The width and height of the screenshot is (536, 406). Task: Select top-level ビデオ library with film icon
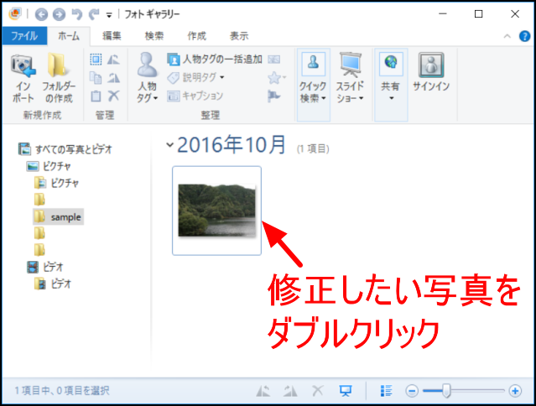click(x=45, y=267)
